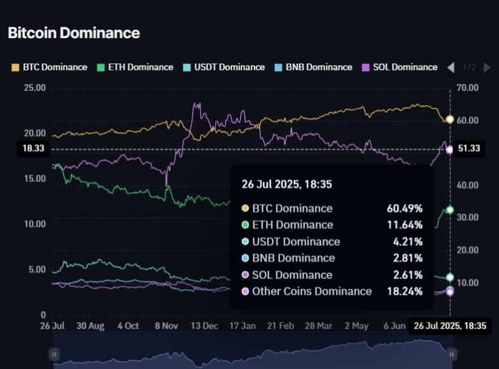The height and width of the screenshot is (369, 499).
Task: Toggle the ETH Dominance legend series
Action: (135, 67)
